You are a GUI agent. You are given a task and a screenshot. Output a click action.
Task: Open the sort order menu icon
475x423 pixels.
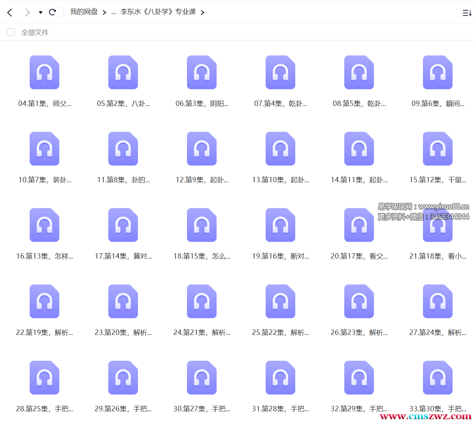coord(467,13)
